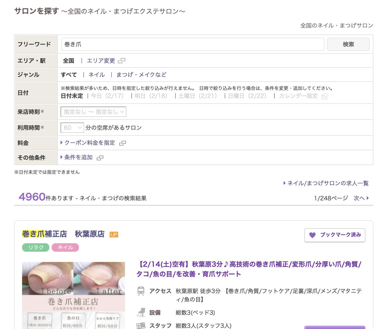This screenshot has width=379, height=329.
Task: Click the 総数3人(スタッフ3人) staff text
Action: (203, 326)
